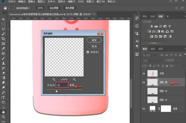
Task: Open the Hand tool preset dropdown
Action: tap(9, 8)
